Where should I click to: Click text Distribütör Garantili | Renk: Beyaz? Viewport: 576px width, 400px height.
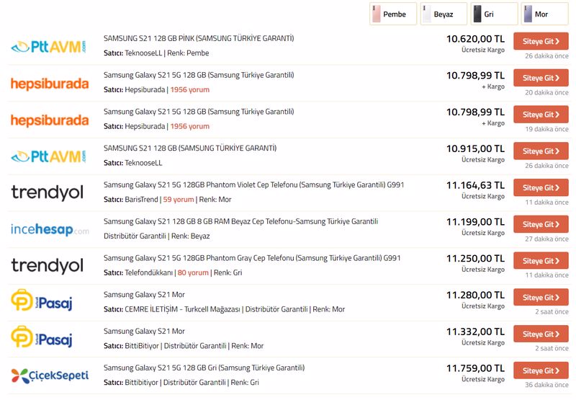click(x=156, y=236)
